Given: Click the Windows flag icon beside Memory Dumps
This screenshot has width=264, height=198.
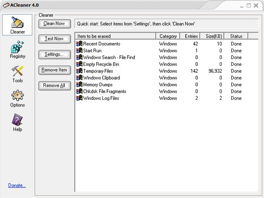Looking at the screenshot, I should [x=79, y=85].
